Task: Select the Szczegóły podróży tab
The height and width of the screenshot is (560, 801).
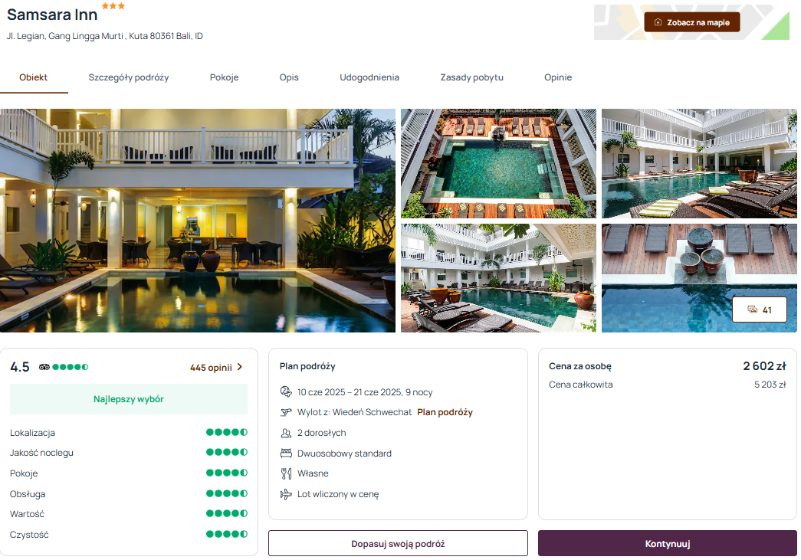Action: tap(129, 77)
